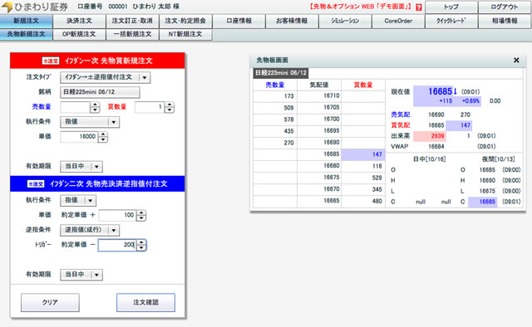Close the 先物板画面 panel
This screenshot has height=327, width=532.
(516, 61)
